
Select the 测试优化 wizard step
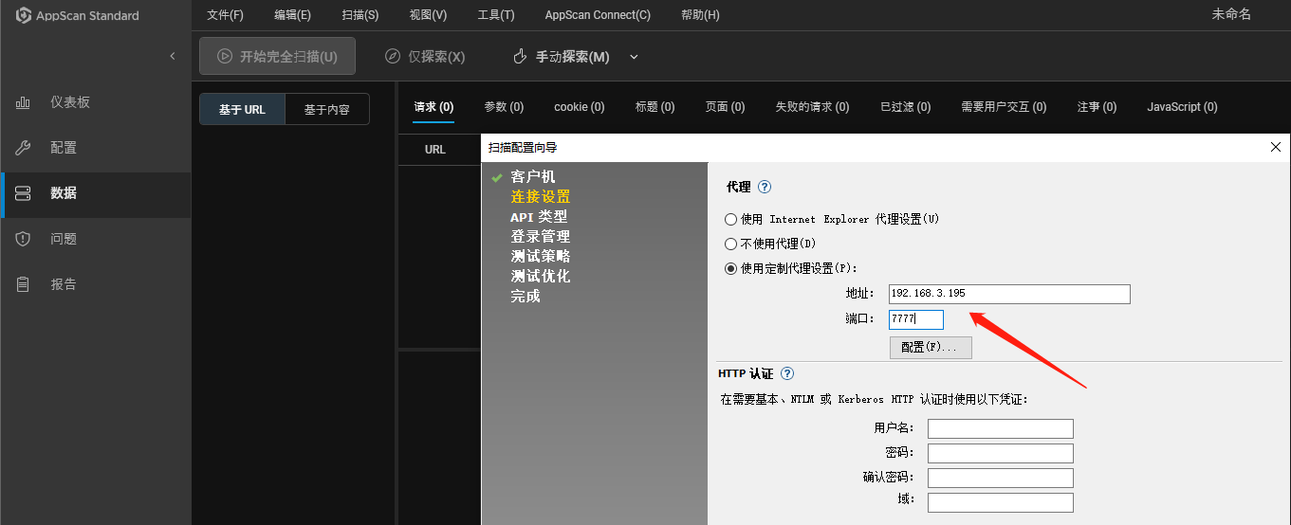pos(541,277)
